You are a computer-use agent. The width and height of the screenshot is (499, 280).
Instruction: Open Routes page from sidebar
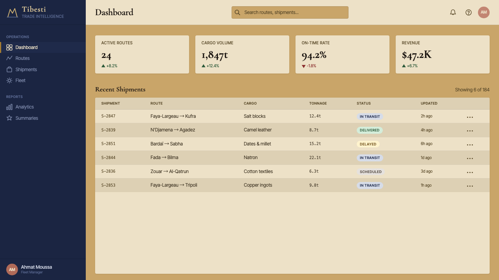pyautogui.click(x=43, y=58)
